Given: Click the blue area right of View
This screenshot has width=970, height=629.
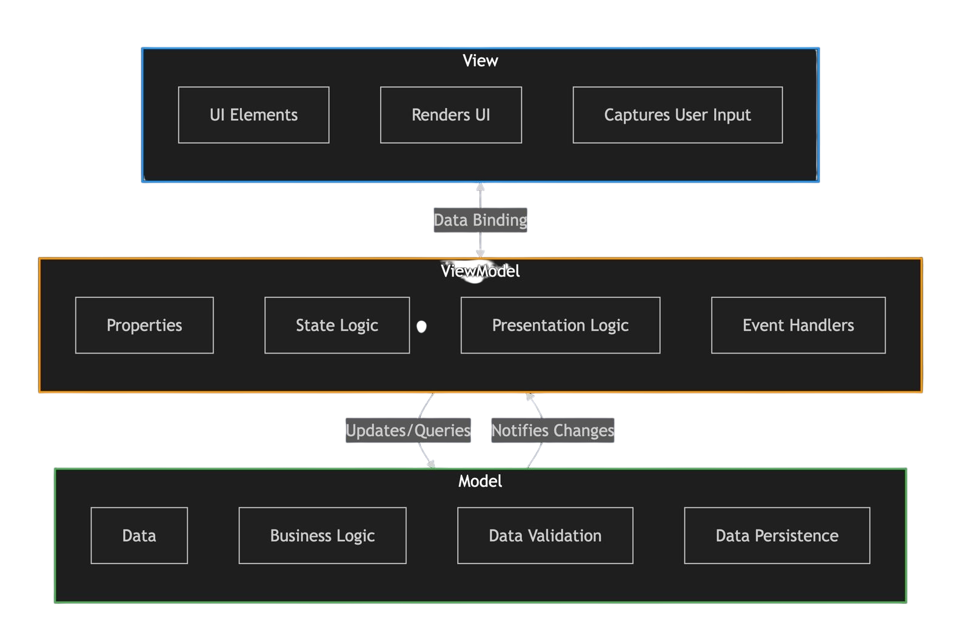Looking at the screenshot, I should click(894, 115).
